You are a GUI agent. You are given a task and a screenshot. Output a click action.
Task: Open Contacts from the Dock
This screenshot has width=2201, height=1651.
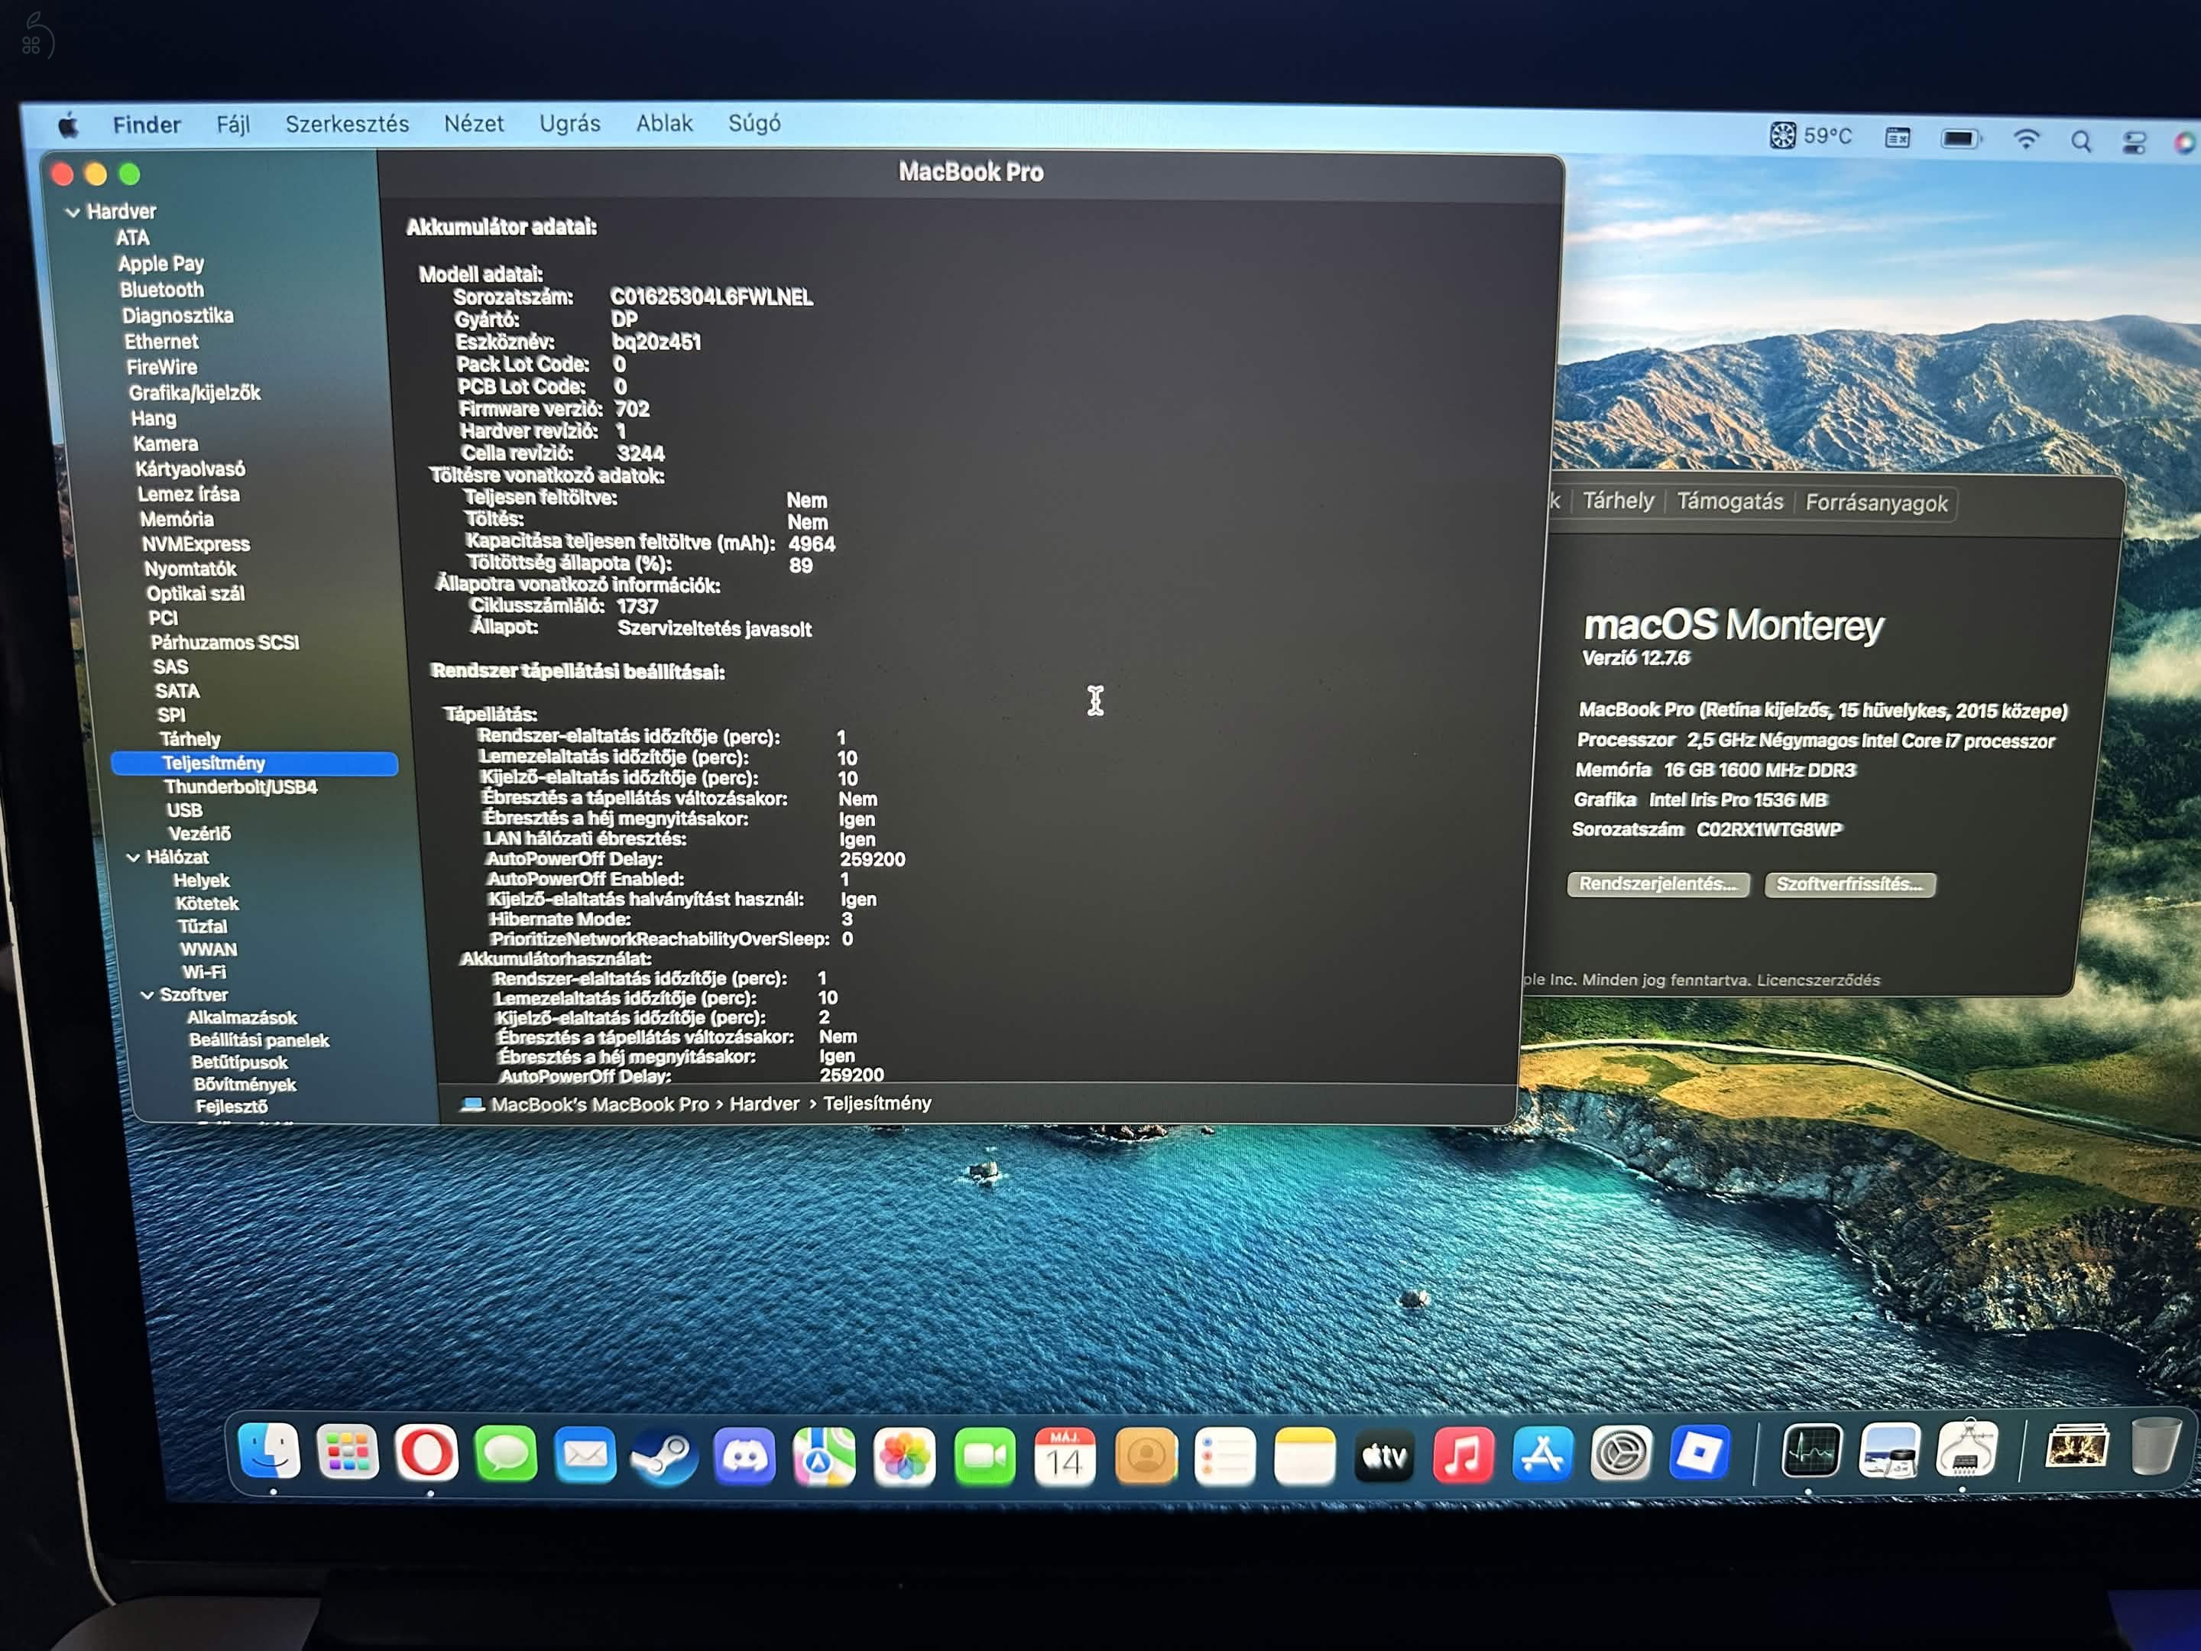pyautogui.click(x=1146, y=1458)
